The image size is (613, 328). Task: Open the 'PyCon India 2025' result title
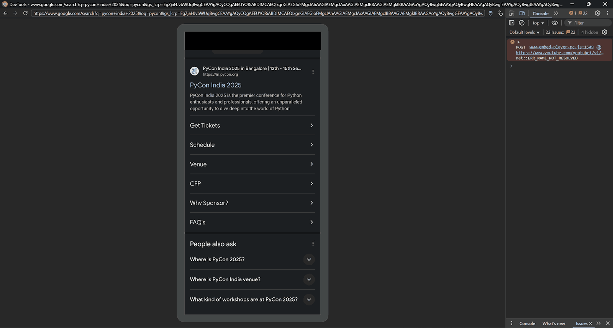[216, 85]
